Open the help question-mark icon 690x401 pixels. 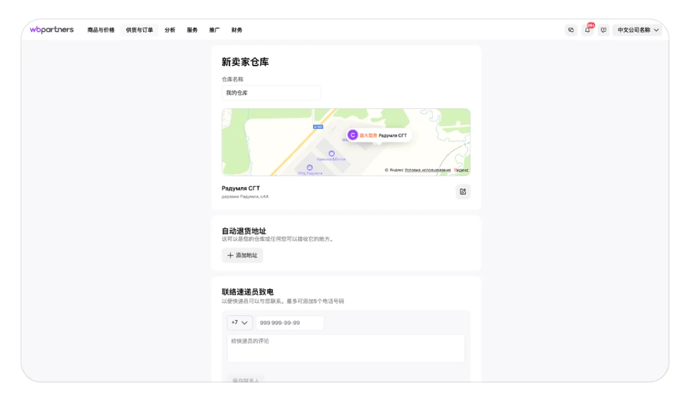tap(603, 30)
